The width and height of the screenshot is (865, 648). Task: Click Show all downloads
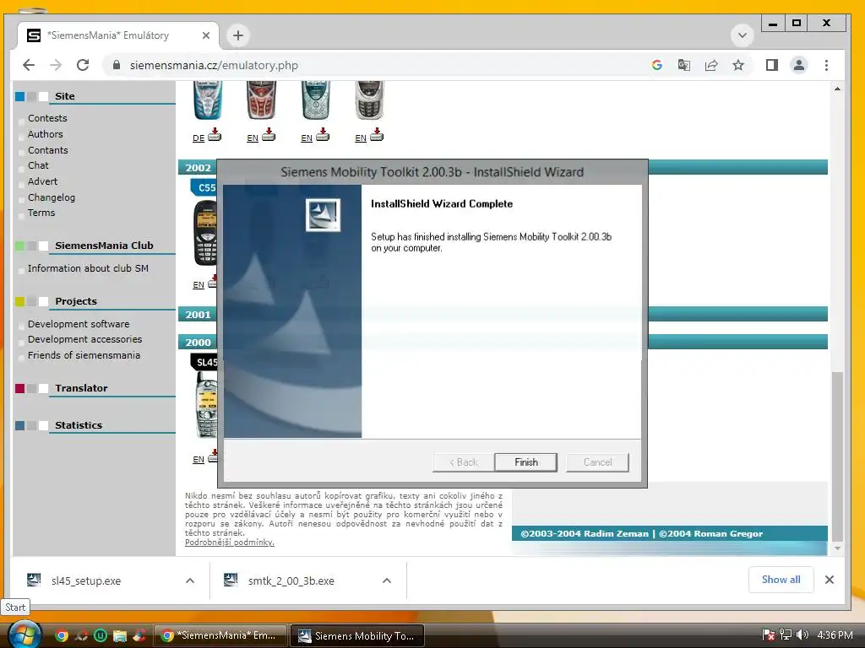click(781, 579)
